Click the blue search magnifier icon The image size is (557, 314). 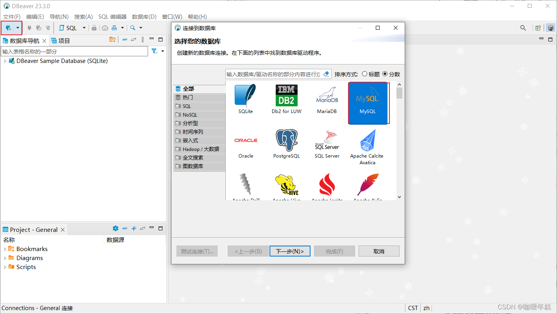point(133,28)
